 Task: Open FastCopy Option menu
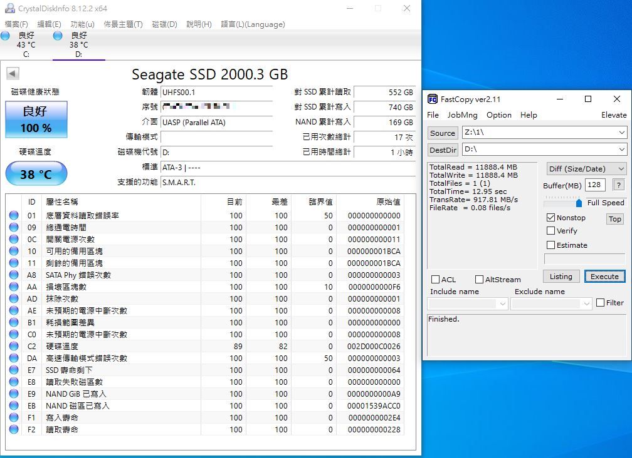coord(499,115)
